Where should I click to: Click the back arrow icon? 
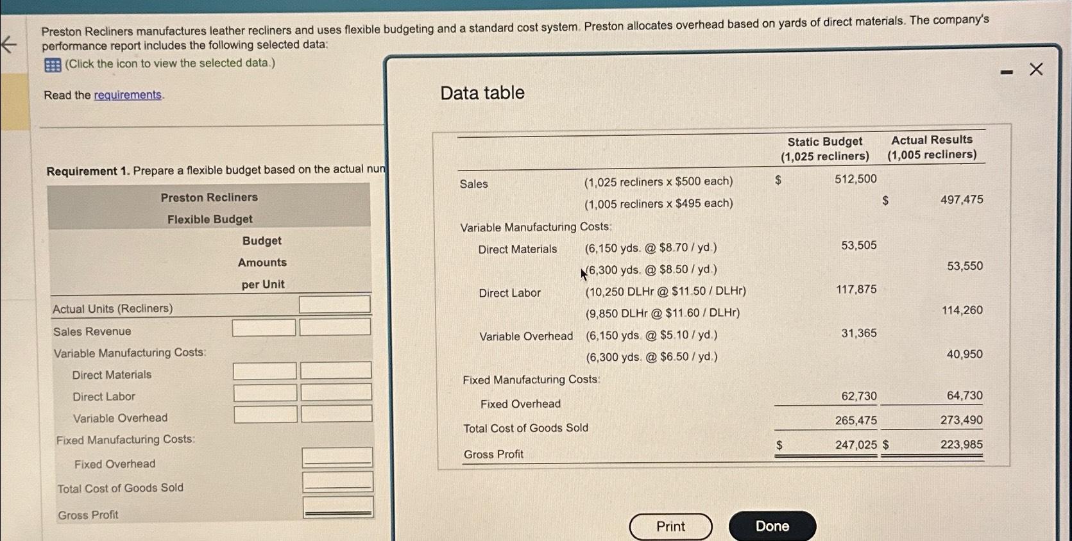click(x=9, y=44)
